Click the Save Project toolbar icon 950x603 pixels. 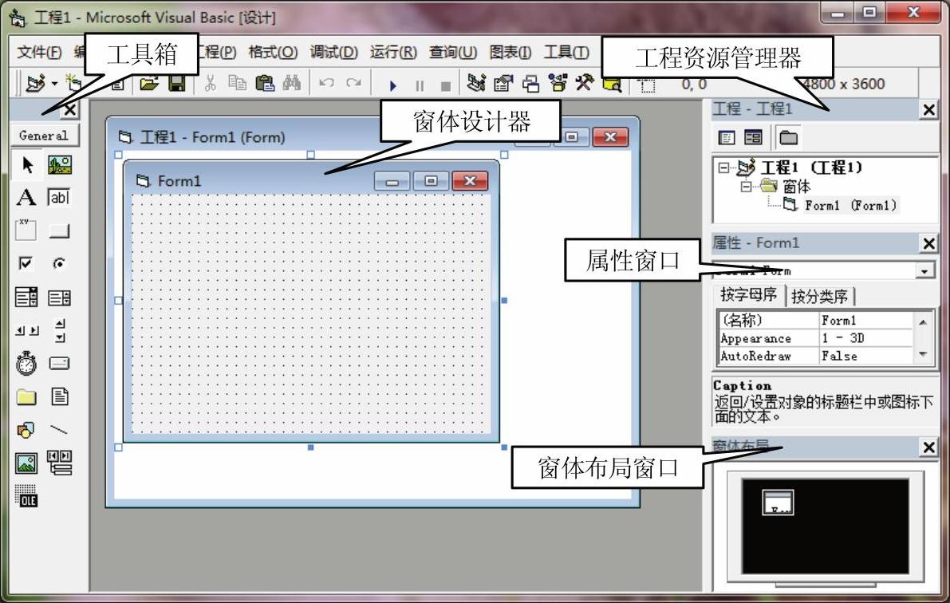pyautogui.click(x=177, y=83)
